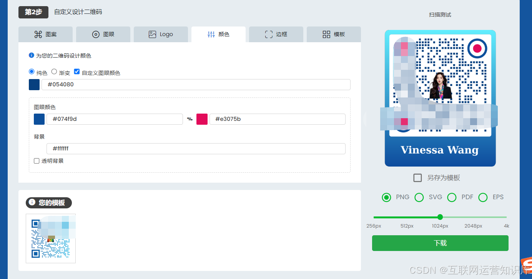This screenshot has height=279, width=532.
Task: Uncheck 自定义图眼颜色 checkbox
Action: click(x=77, y=72)
